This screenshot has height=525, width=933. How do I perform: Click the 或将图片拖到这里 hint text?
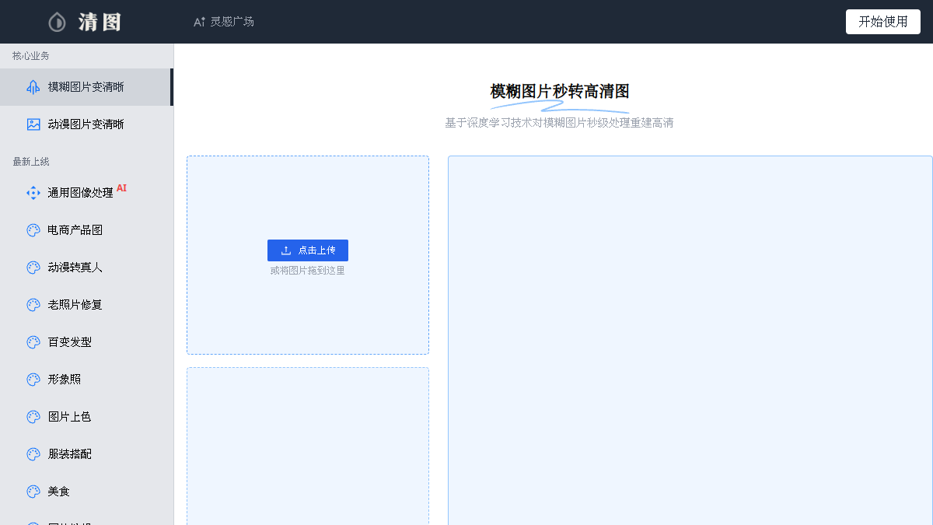tap(308, 271)
